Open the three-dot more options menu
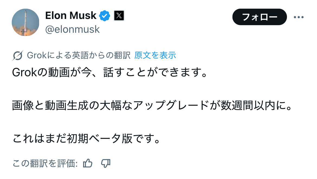 coord(299,17)
